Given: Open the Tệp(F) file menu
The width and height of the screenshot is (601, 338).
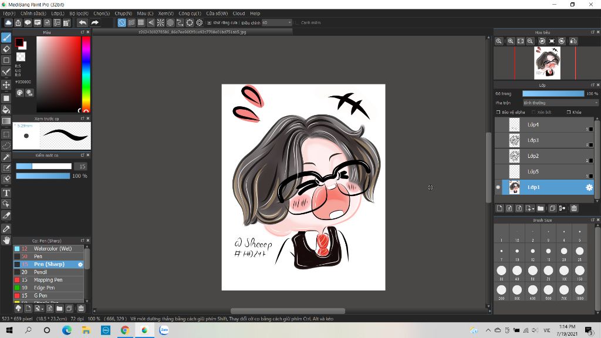Looking at the screenshot, I should point(9,13).
